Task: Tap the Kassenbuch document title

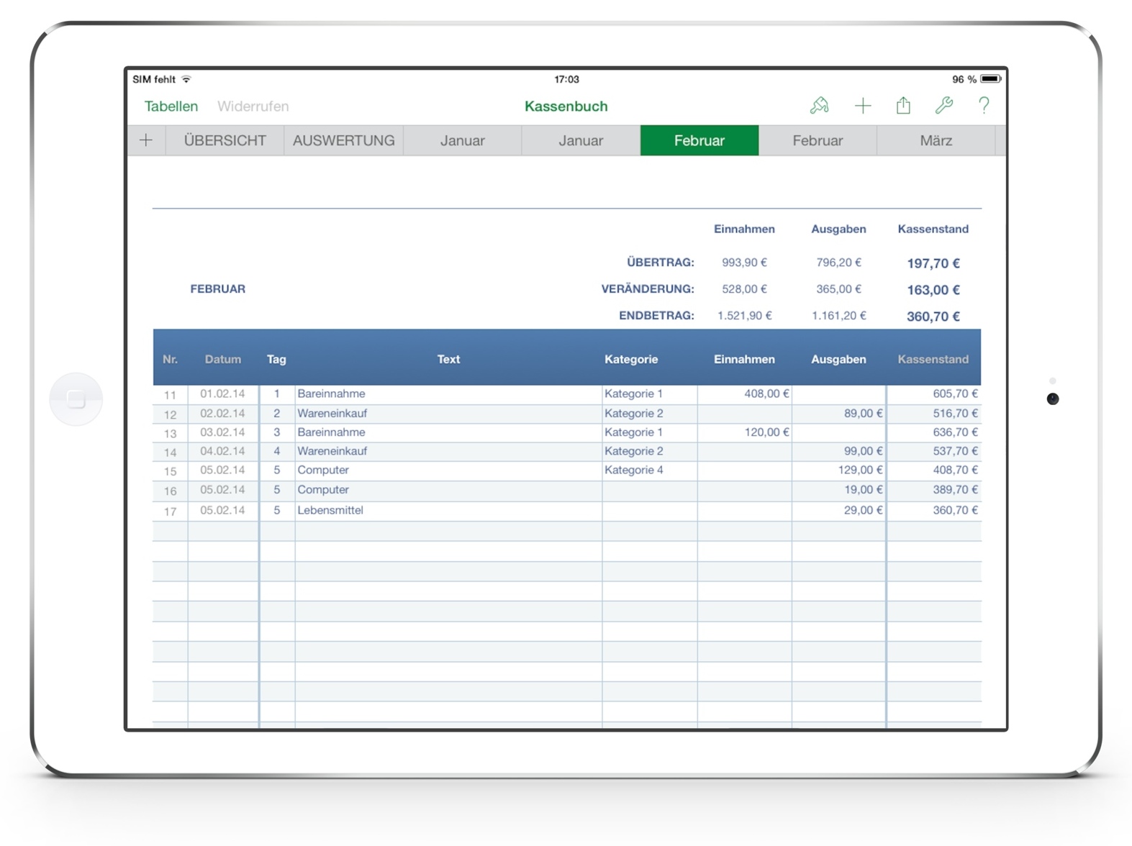Action: click(566, 106)
